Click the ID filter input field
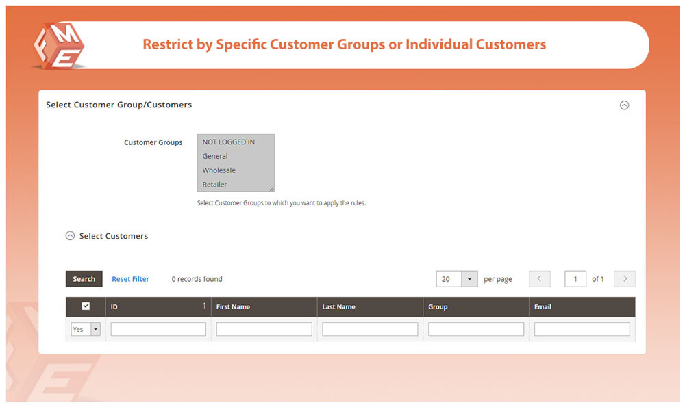Image resolution: width=685 pixels, height=405 pixels. point(158,329)
